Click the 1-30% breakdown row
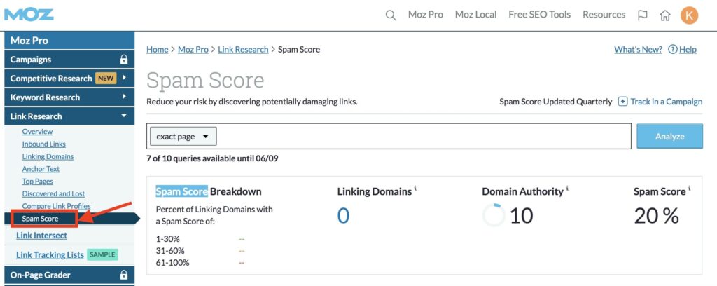This screenshot has height=286, width=717. (200, 238)
